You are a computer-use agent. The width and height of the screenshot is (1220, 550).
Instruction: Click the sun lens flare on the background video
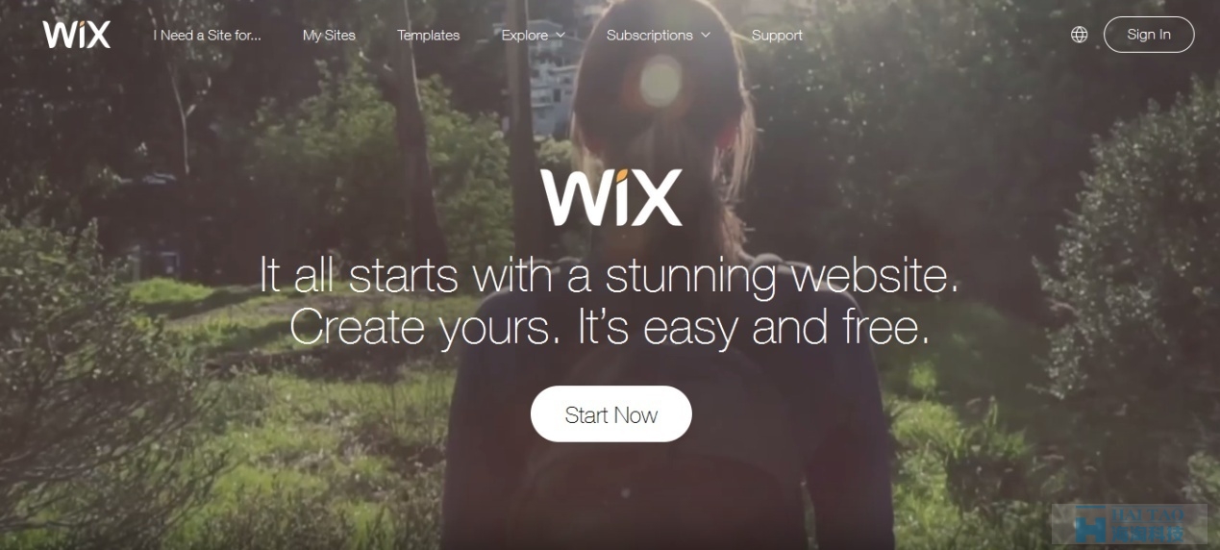(660, 80)
